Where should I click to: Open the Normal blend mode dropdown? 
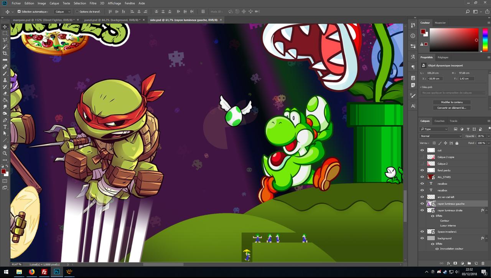click(x=441, y=136)
